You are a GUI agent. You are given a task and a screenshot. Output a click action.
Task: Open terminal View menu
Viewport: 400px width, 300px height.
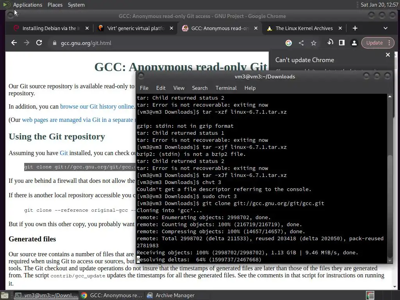click(179, 88)
